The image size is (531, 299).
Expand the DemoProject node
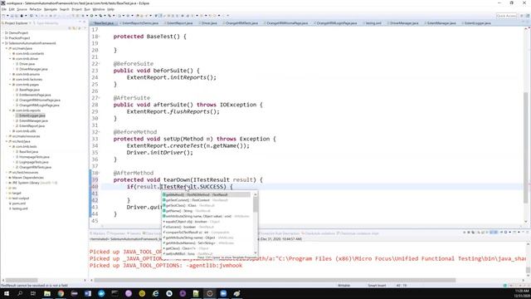tap(2, 33)
